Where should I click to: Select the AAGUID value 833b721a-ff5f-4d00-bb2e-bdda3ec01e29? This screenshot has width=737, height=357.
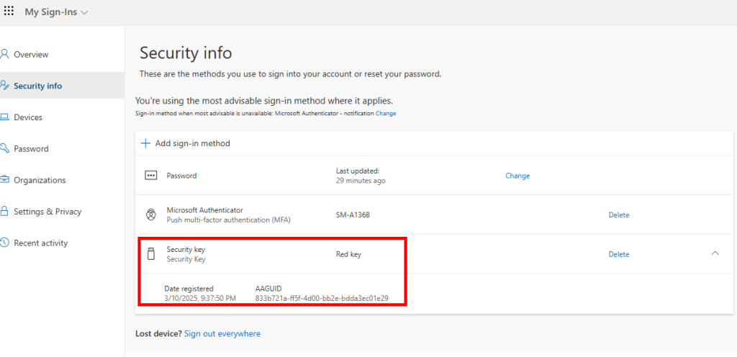pos(322,298)
